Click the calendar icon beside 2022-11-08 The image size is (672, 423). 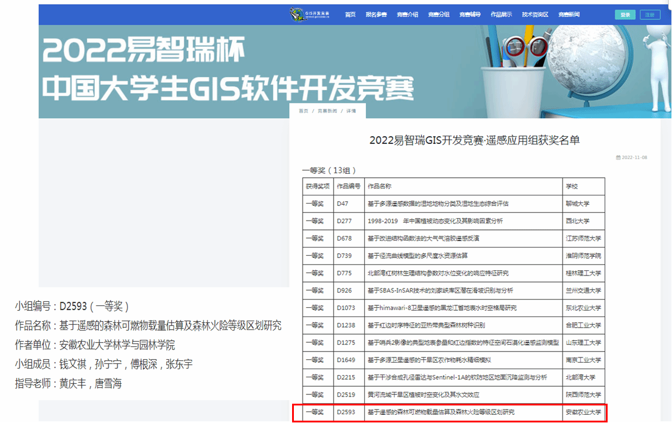click(x=618, y=157)
